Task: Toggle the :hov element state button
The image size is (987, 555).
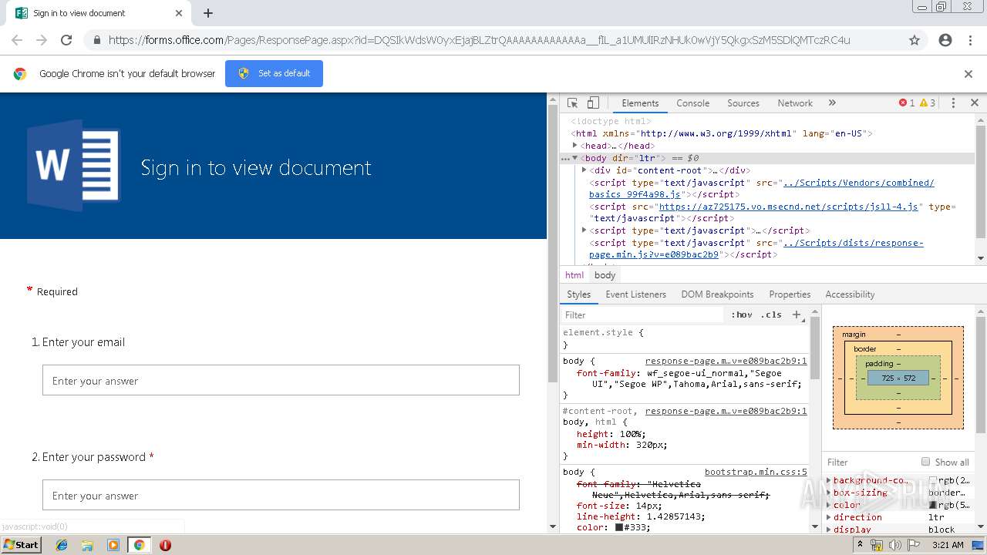Action: click(x=742, y=314)
